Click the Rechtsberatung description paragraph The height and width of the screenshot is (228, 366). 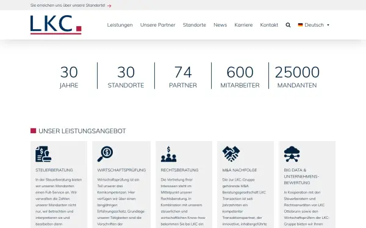coord(183,202)
